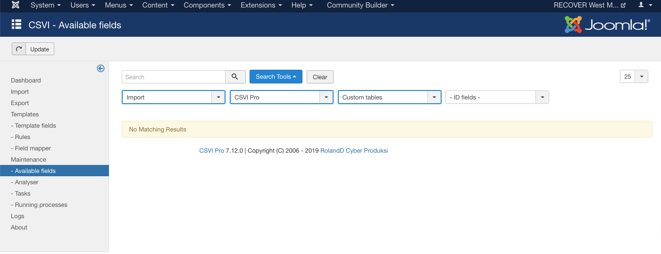The image size is (661, 254).
Task: Toggle the Search Tools filter panel
Action: [276, 77]
